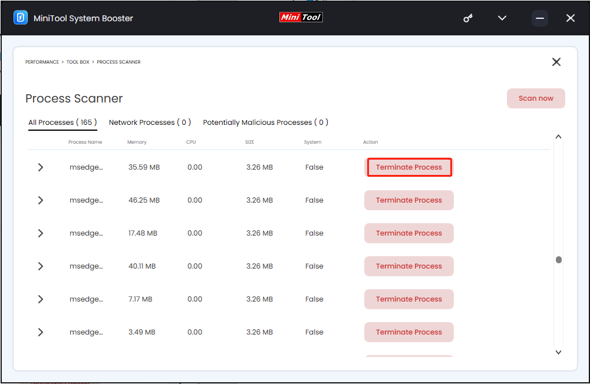Terminate the process using 35.59 MB
590x384 pixels.
(409, 167)
